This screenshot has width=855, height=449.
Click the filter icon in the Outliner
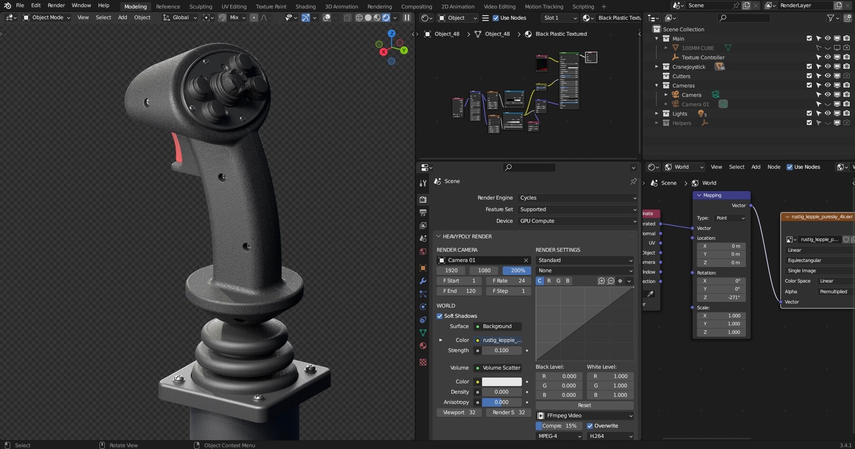coord(830,18)
